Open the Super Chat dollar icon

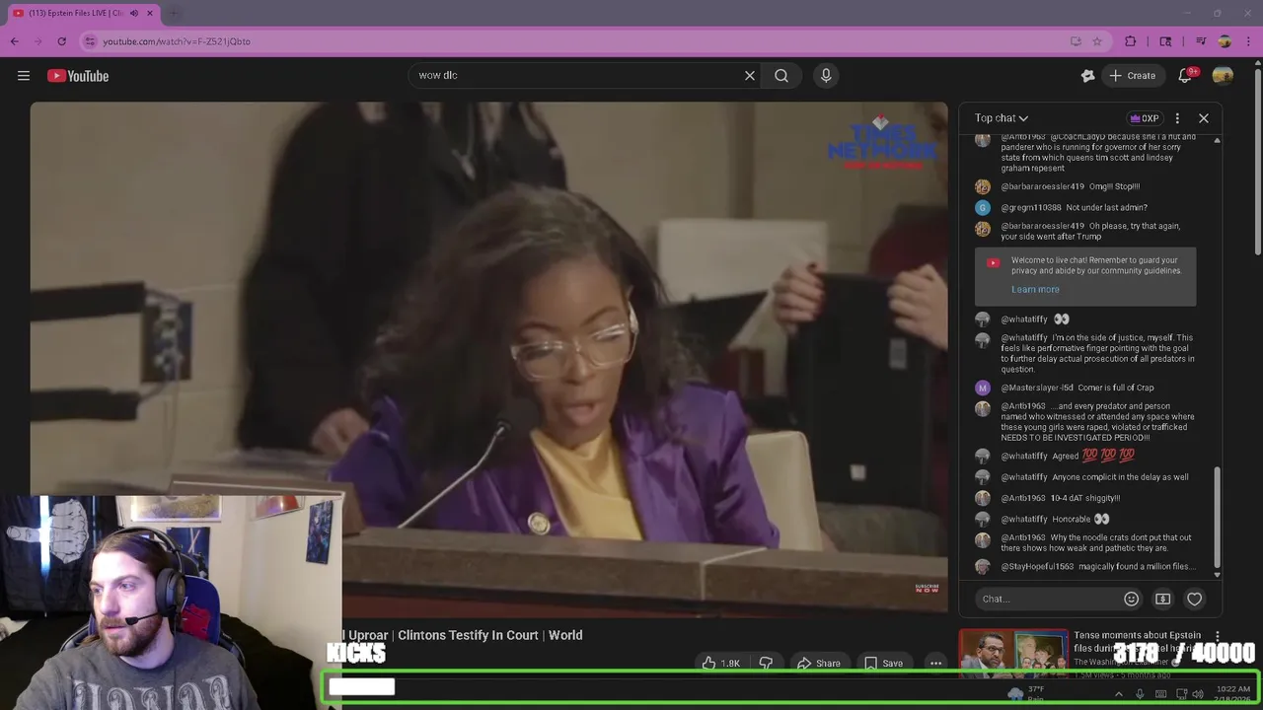click(1163, 599)
